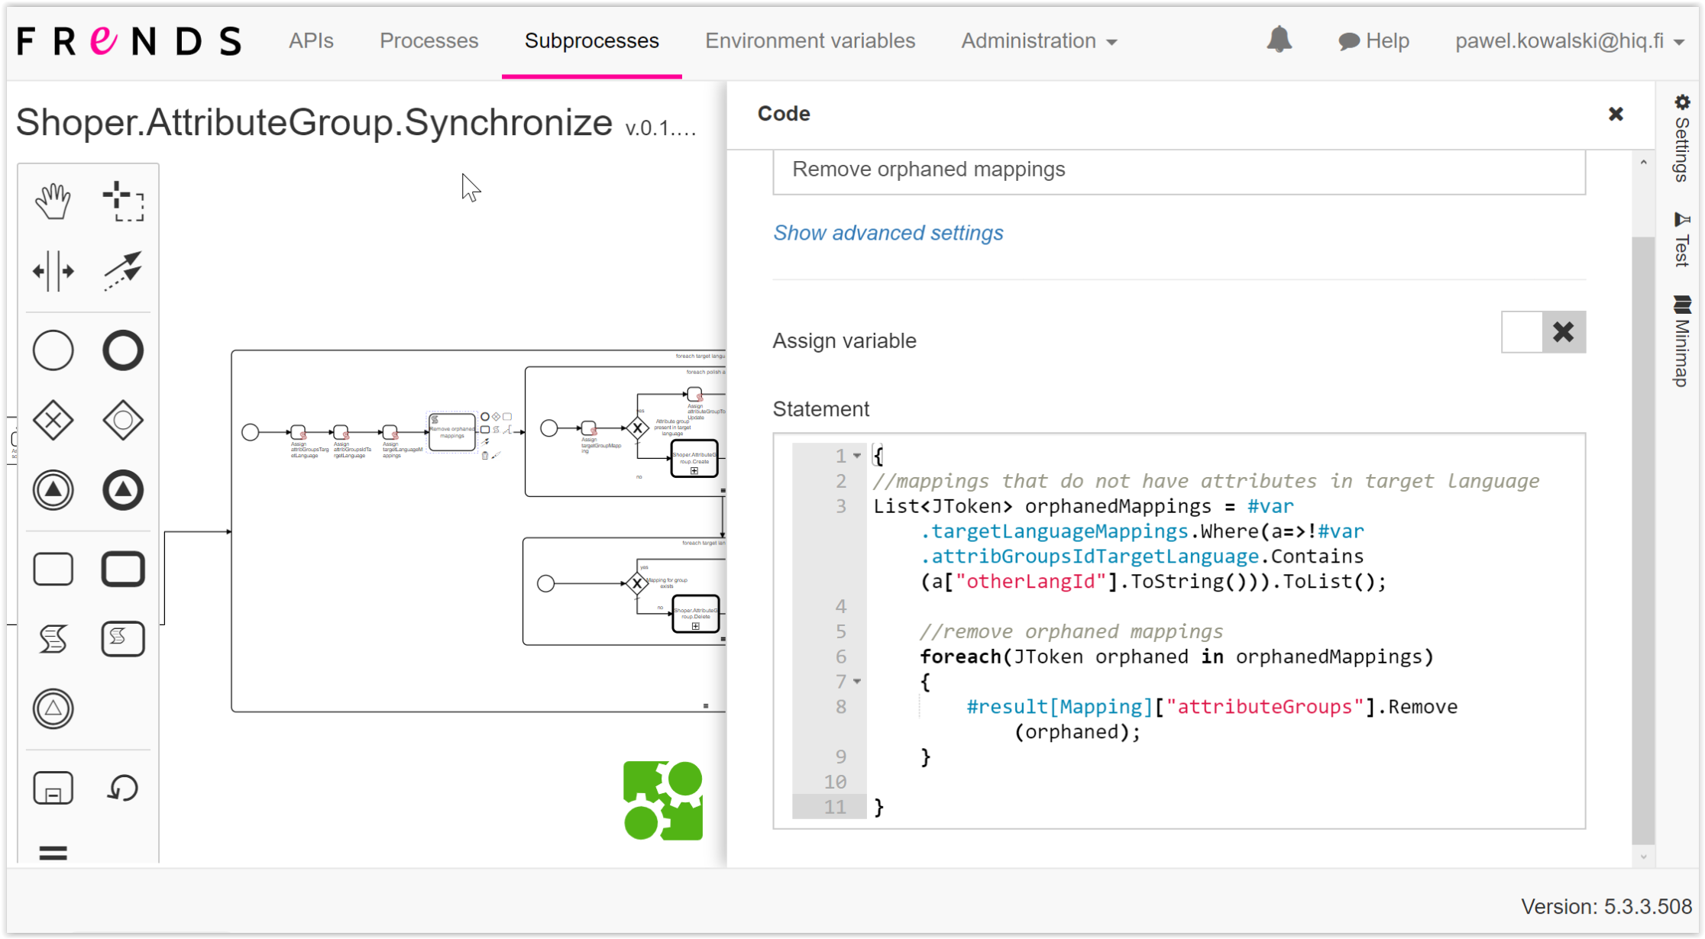Image resolution: width=1705 pixels, height=939 pixels.
Task: Select the hand pan tool
Action: (x=53, y=202)
